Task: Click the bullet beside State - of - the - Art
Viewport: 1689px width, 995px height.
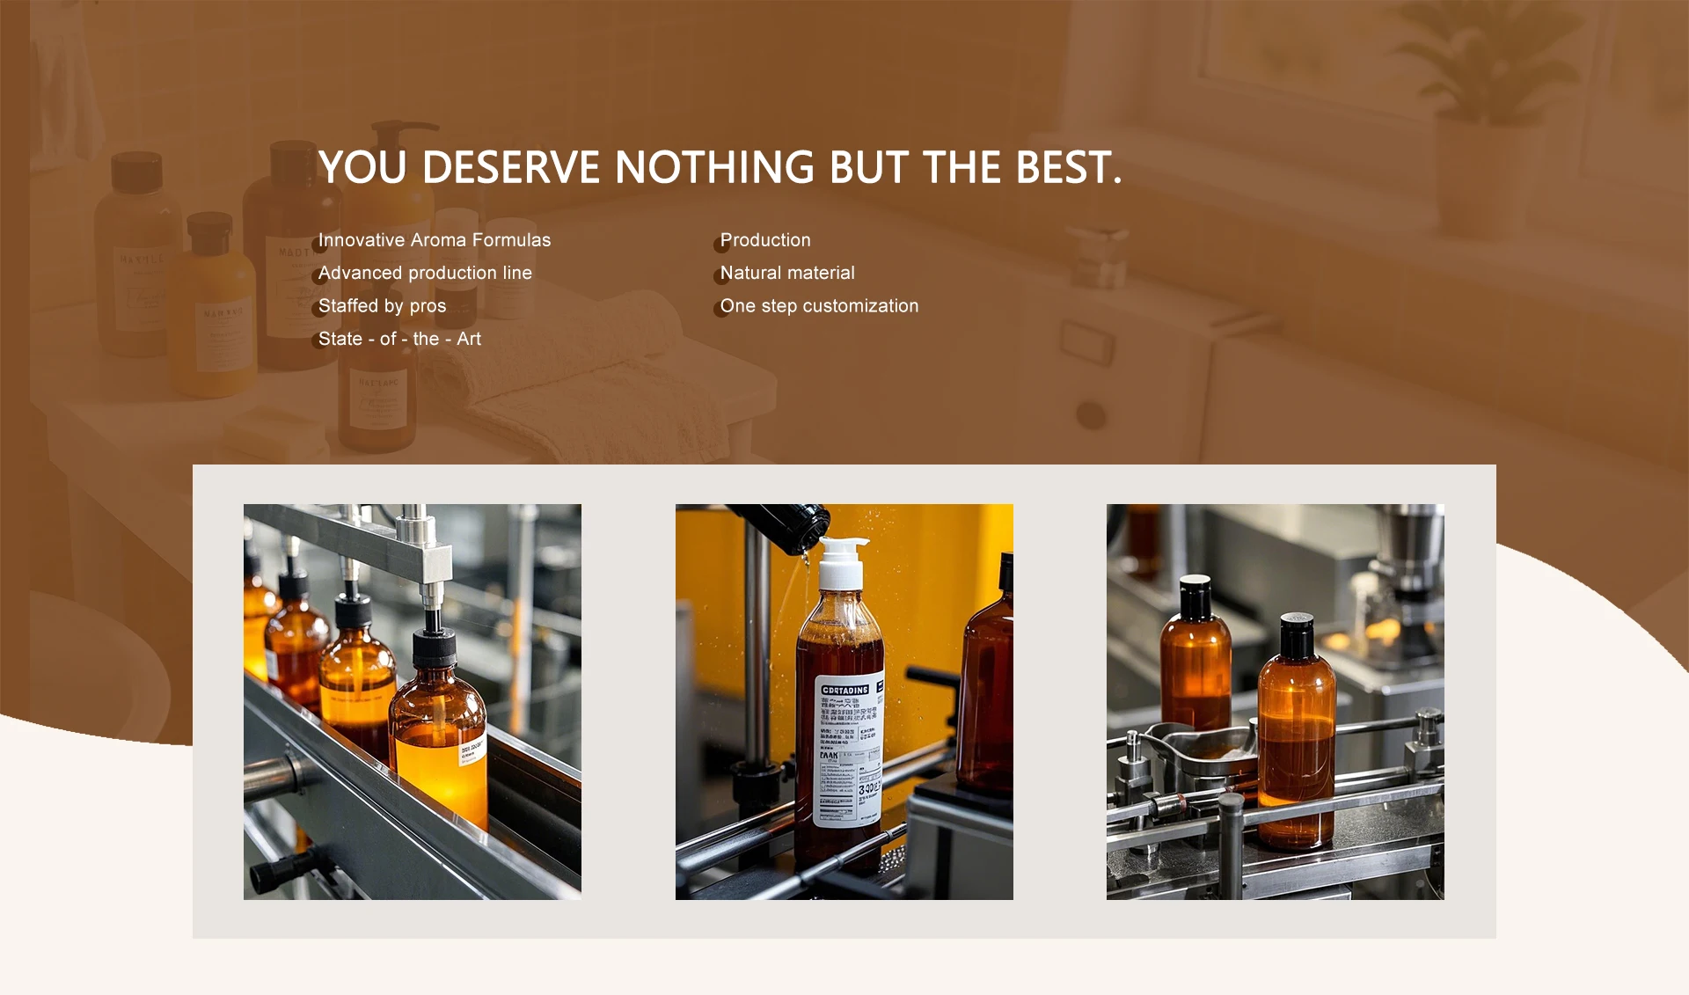Action: pyautogui.click(x=319, y=342)
